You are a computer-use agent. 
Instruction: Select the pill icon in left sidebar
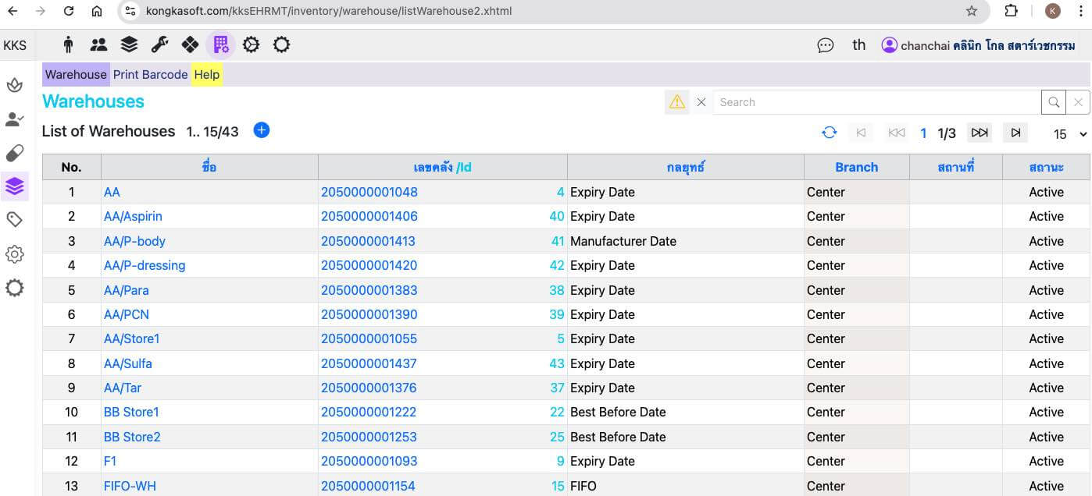click(14, 153)
